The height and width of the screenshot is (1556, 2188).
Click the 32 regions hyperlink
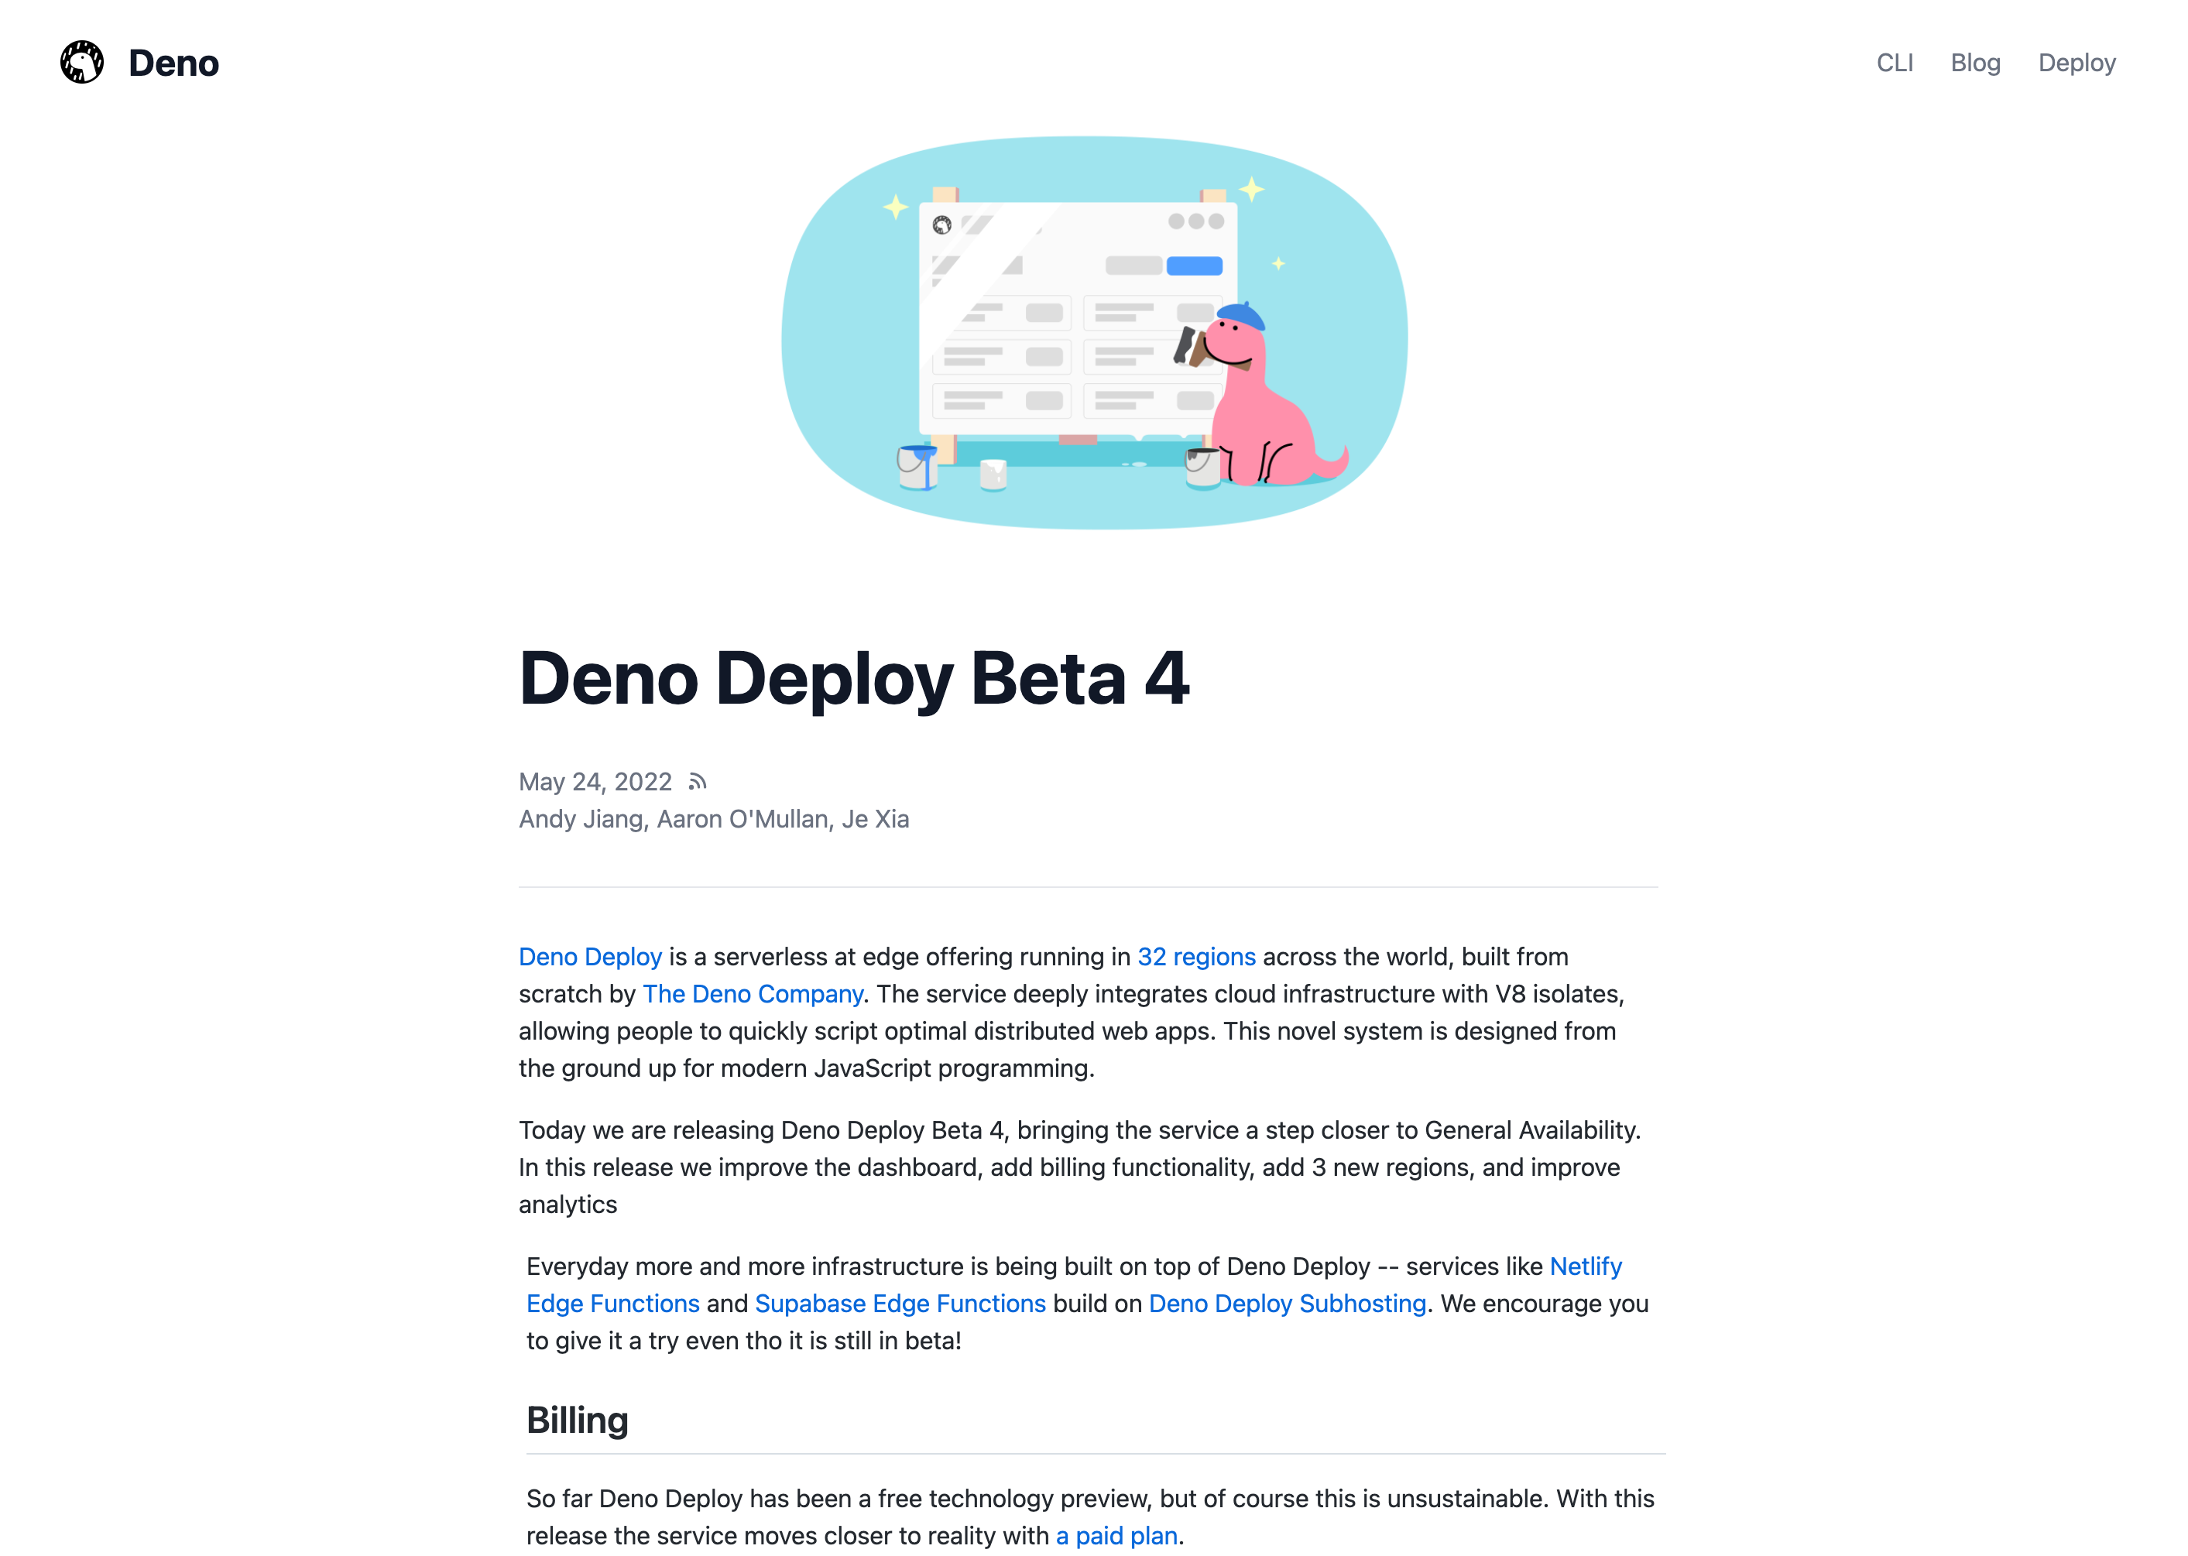(x=1196, y=956)
